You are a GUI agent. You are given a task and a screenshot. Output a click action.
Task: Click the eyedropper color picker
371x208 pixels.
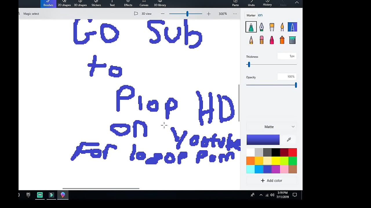(289, 140)
